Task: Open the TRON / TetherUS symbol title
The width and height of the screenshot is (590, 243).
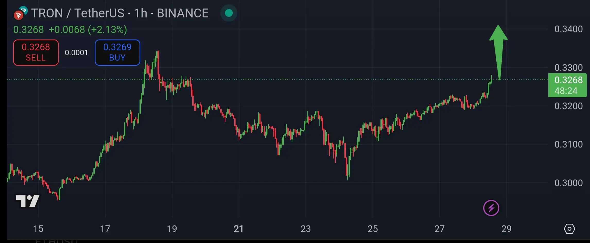Action: click(120, 13)
